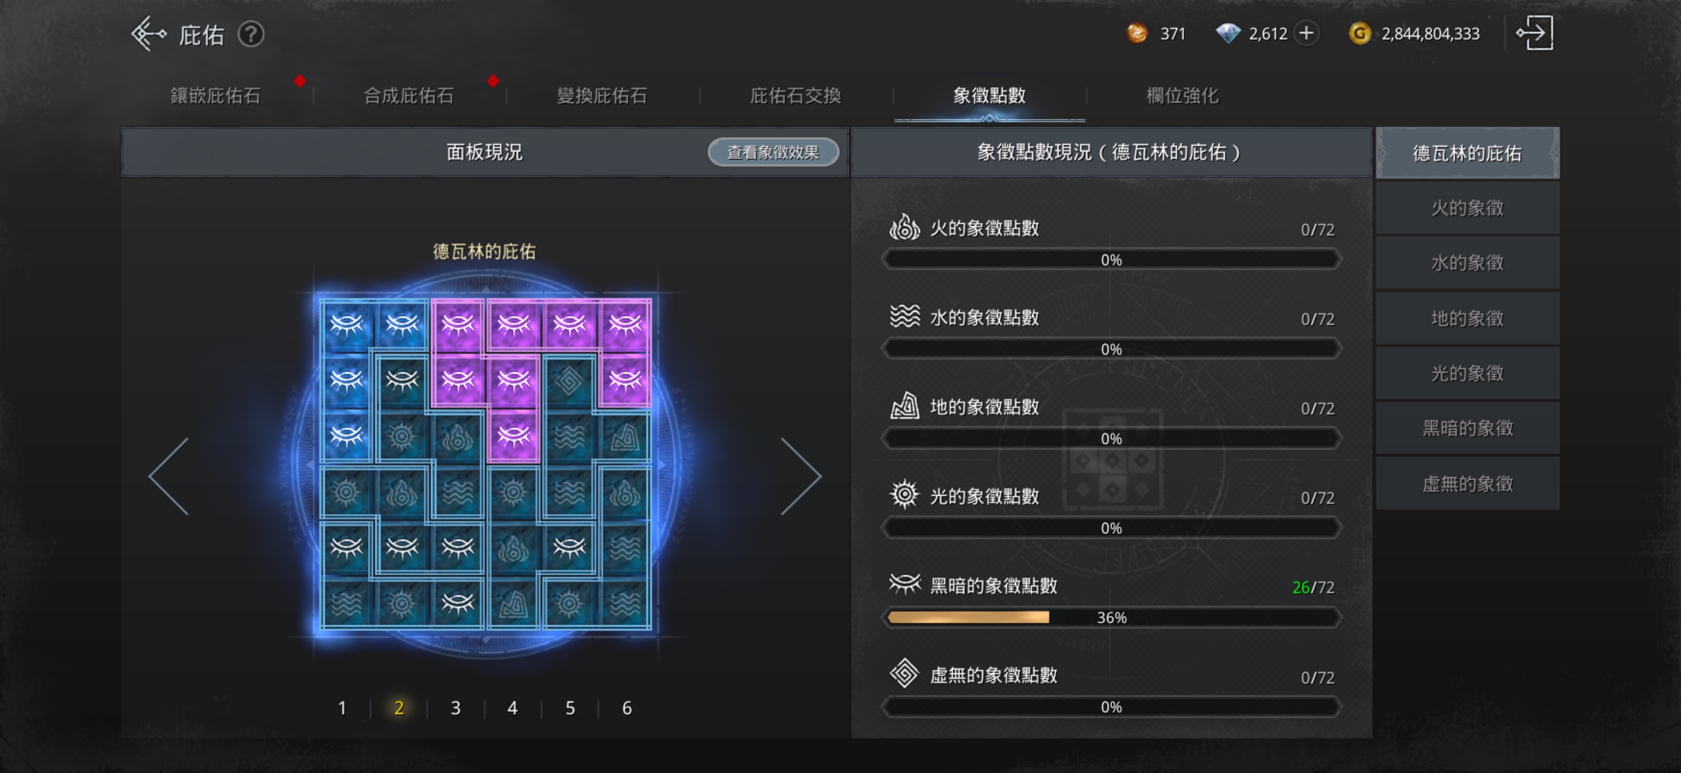1681x773 pixels.
Task: Open the 鑲嵌庇佑石 tab
Action: pyautogui.click(x=215, y=96)
